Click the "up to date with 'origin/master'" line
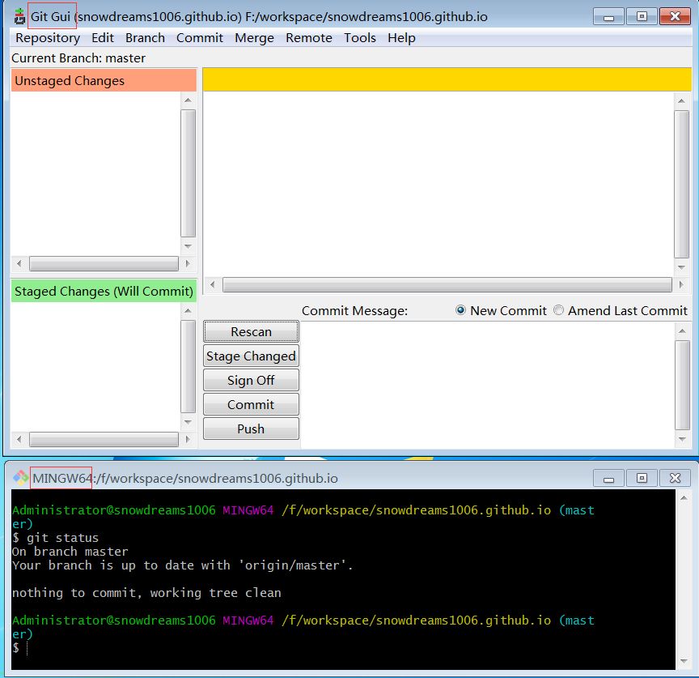Viewport: 699px width, 678px height. click(182, 565)
